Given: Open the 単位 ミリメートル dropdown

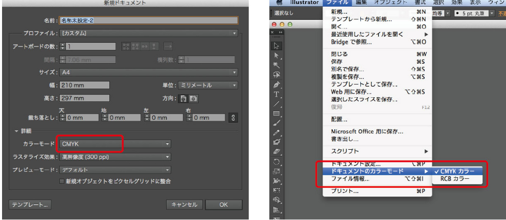Looking at the screenshot, I should (208, 85).
